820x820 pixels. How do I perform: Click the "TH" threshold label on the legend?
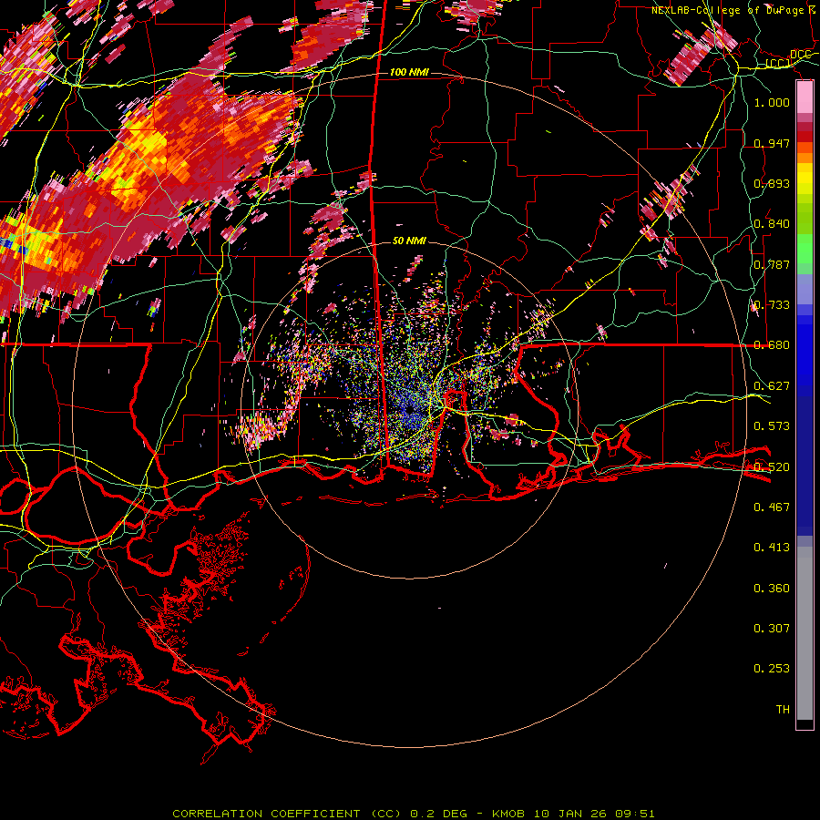click(x=783, y=710)
